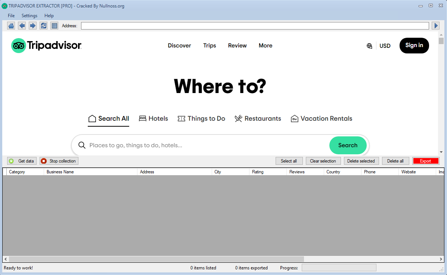Focus the Places to go search field
The height and width of the screenshot is (275, 447).
coord(208,145)
